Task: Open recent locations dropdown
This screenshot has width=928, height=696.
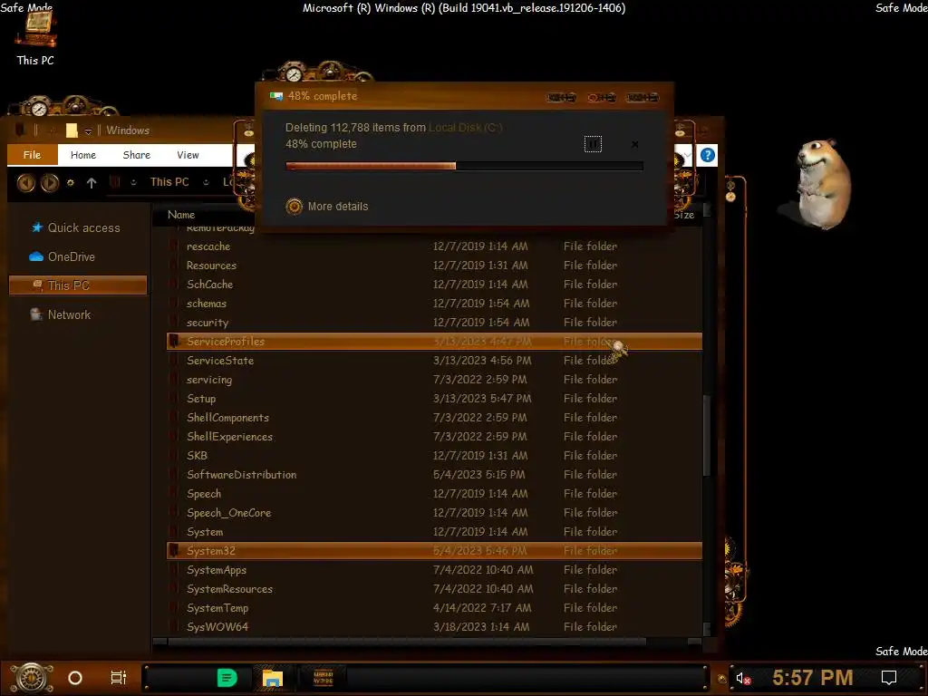Action: (71, 182)
